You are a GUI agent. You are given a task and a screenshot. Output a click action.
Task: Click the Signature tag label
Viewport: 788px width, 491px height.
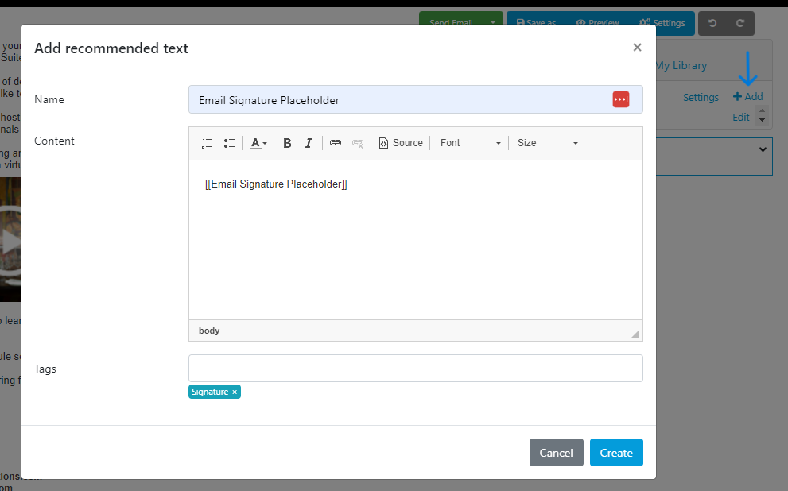[210, 392]
